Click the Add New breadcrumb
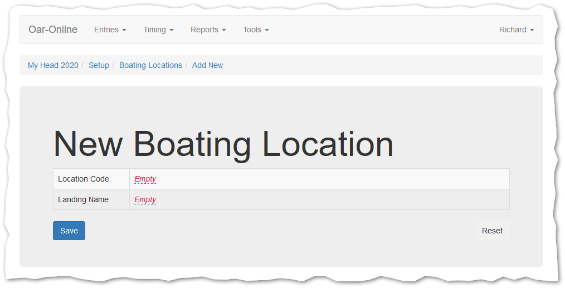The width and height of the screenshot is (565, 288). [207, 65]
